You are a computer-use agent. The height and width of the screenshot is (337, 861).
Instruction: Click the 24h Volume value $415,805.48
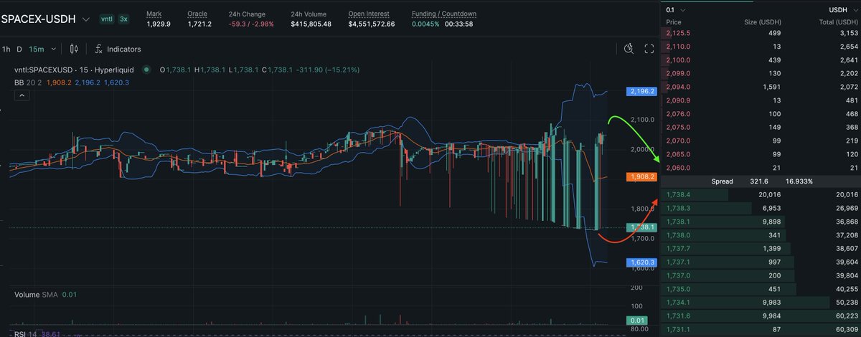[311, 24]
